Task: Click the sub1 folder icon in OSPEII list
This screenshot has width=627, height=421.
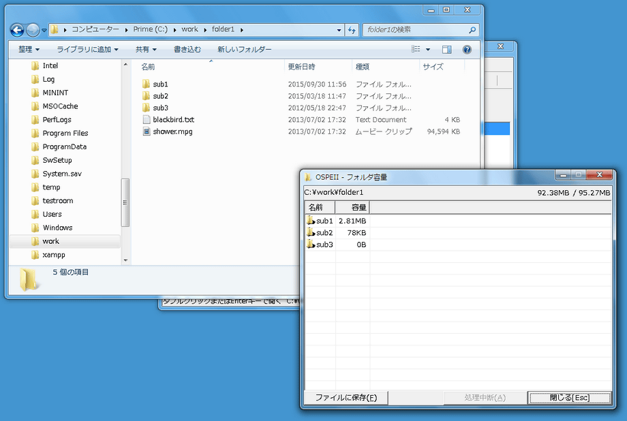Action: coord(311,221)
